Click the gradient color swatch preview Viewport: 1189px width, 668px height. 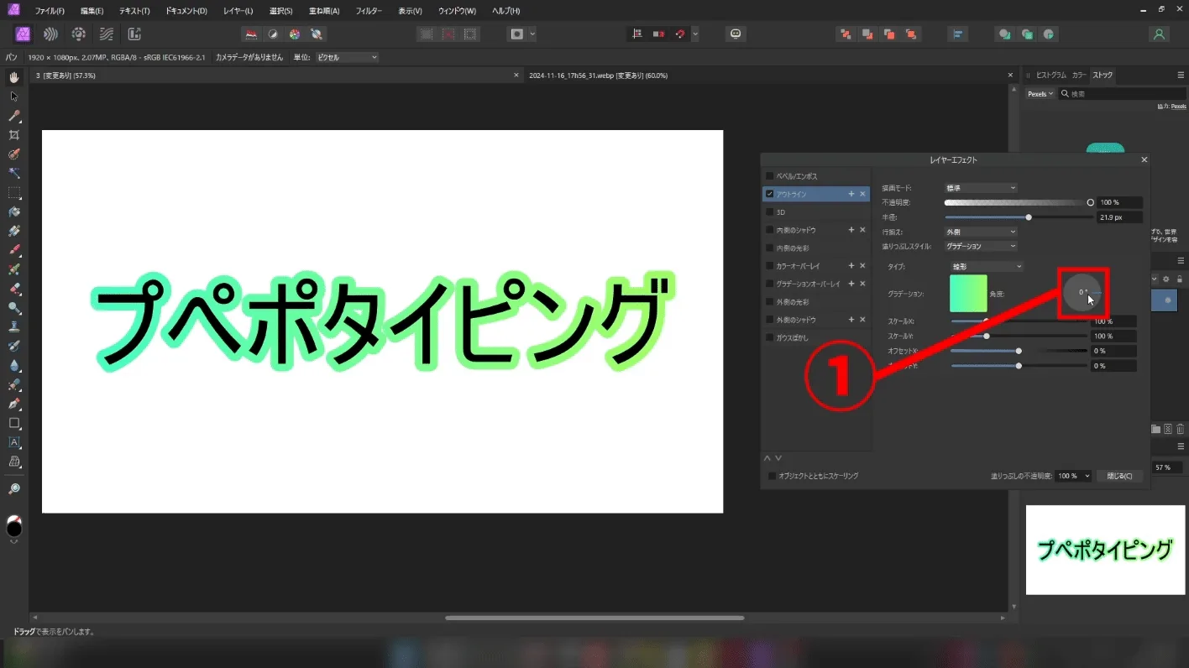click(x=968, y=294)
